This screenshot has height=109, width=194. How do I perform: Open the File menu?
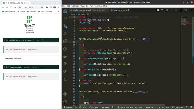click(64, 6)
